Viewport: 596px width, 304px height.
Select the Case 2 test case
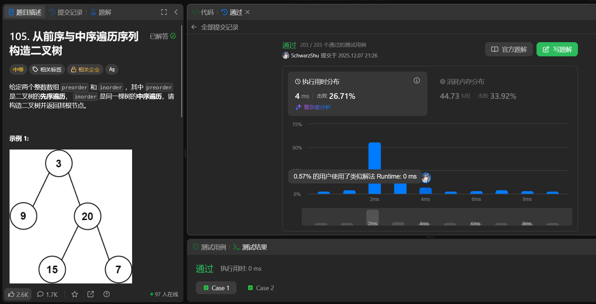261,288
